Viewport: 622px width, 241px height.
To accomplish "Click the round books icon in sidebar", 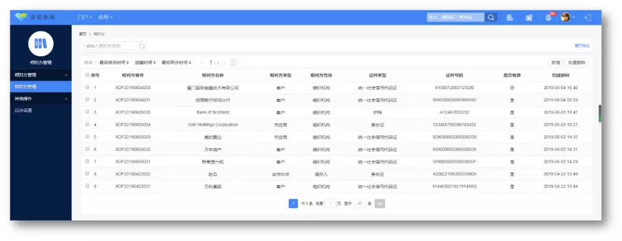I will click(x=40, y=43).
